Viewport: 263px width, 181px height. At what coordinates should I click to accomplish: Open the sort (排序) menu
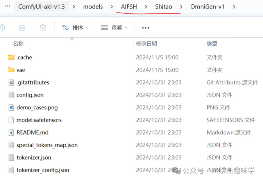75,28
